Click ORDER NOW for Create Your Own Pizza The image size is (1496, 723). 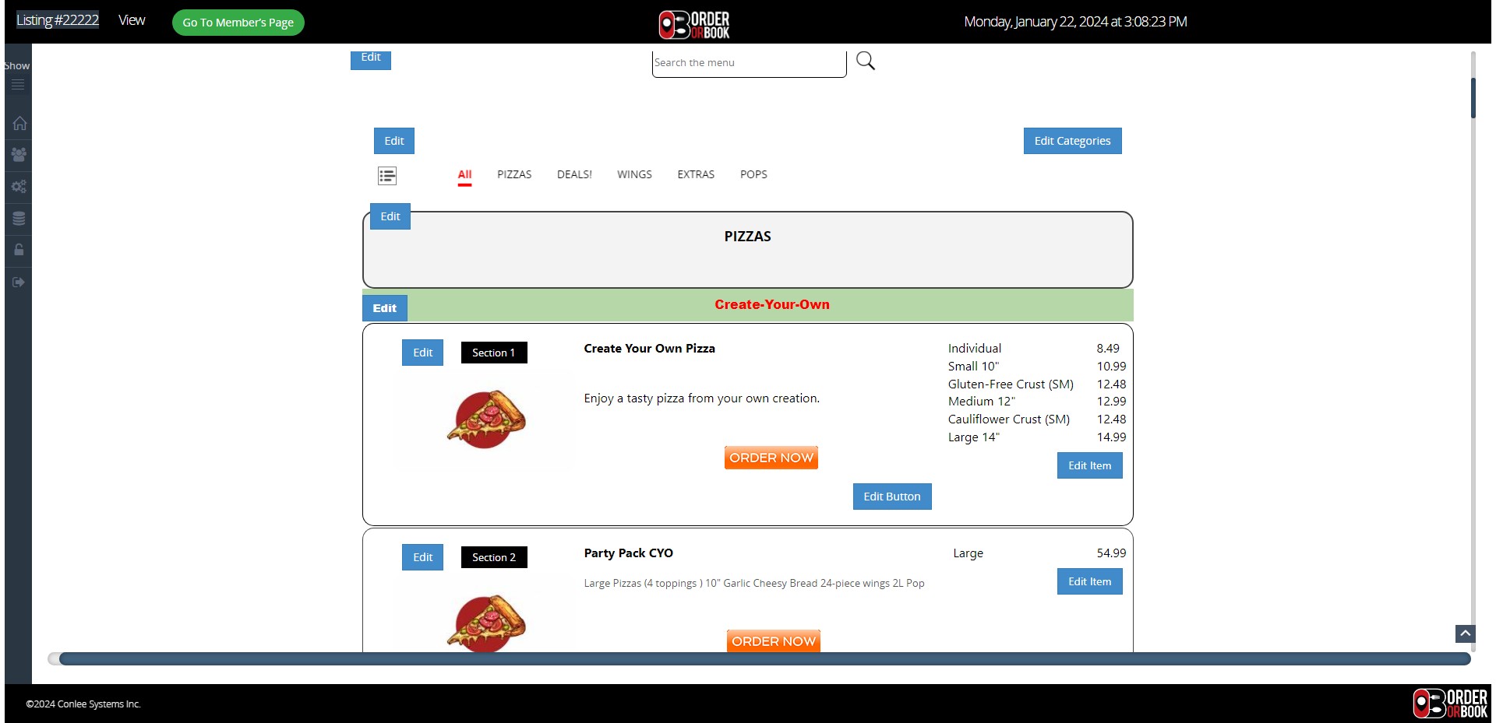(x=771, y=458)
